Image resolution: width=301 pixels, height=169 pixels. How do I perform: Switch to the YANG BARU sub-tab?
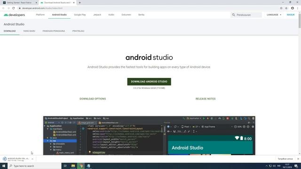pos(29,31)
